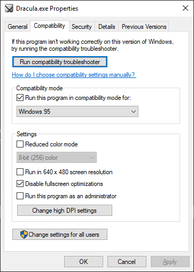Open the link about choosing compatibility settings manually
The image size is (194, 272).
pos(74,75)
